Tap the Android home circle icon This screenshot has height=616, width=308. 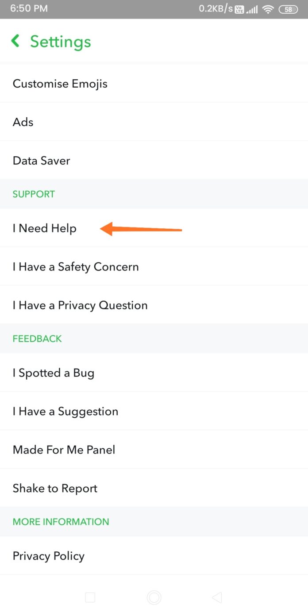(154, 598)
